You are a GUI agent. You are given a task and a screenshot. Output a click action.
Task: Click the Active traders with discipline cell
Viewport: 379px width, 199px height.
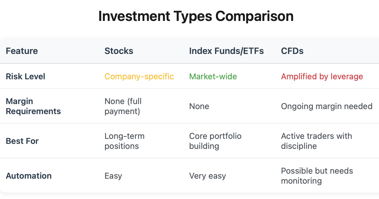316,141
